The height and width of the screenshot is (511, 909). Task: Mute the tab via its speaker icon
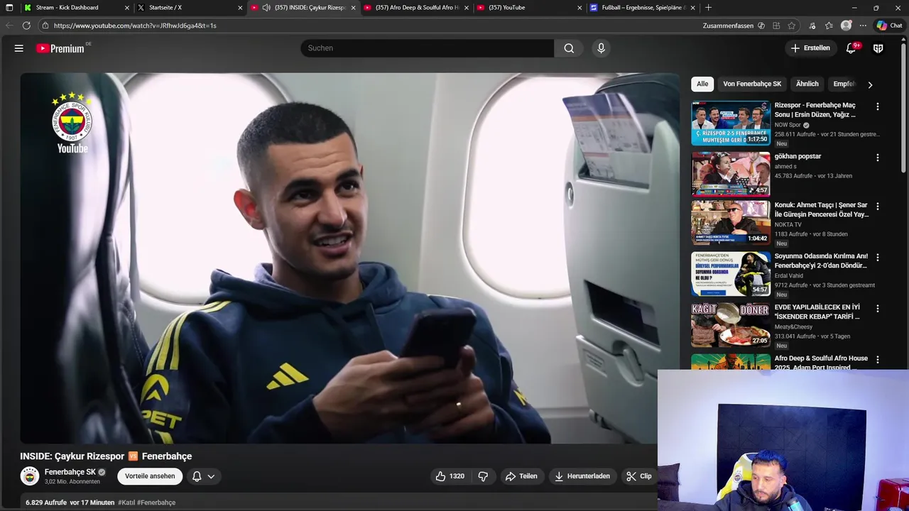(266, 8)
